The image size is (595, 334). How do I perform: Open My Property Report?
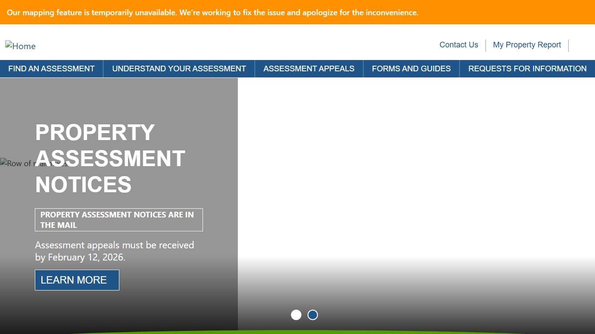click(x=527, y=45)
